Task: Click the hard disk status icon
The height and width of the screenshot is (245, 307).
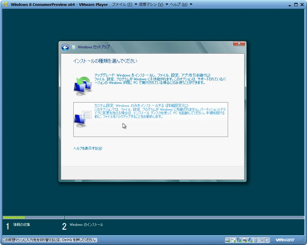Action: [x=228, y=240]
